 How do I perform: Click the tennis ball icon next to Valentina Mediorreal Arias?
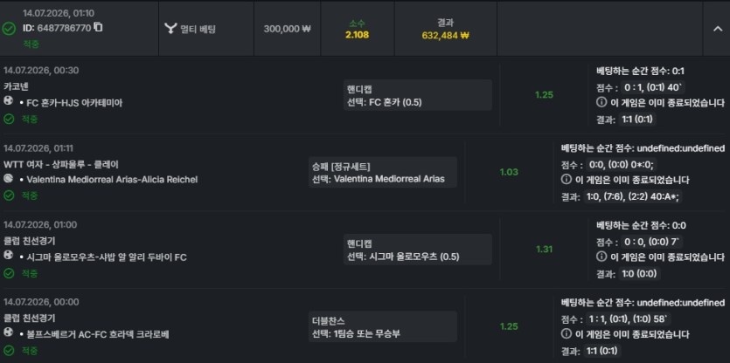pyautogui.click(x=8, y=179)
